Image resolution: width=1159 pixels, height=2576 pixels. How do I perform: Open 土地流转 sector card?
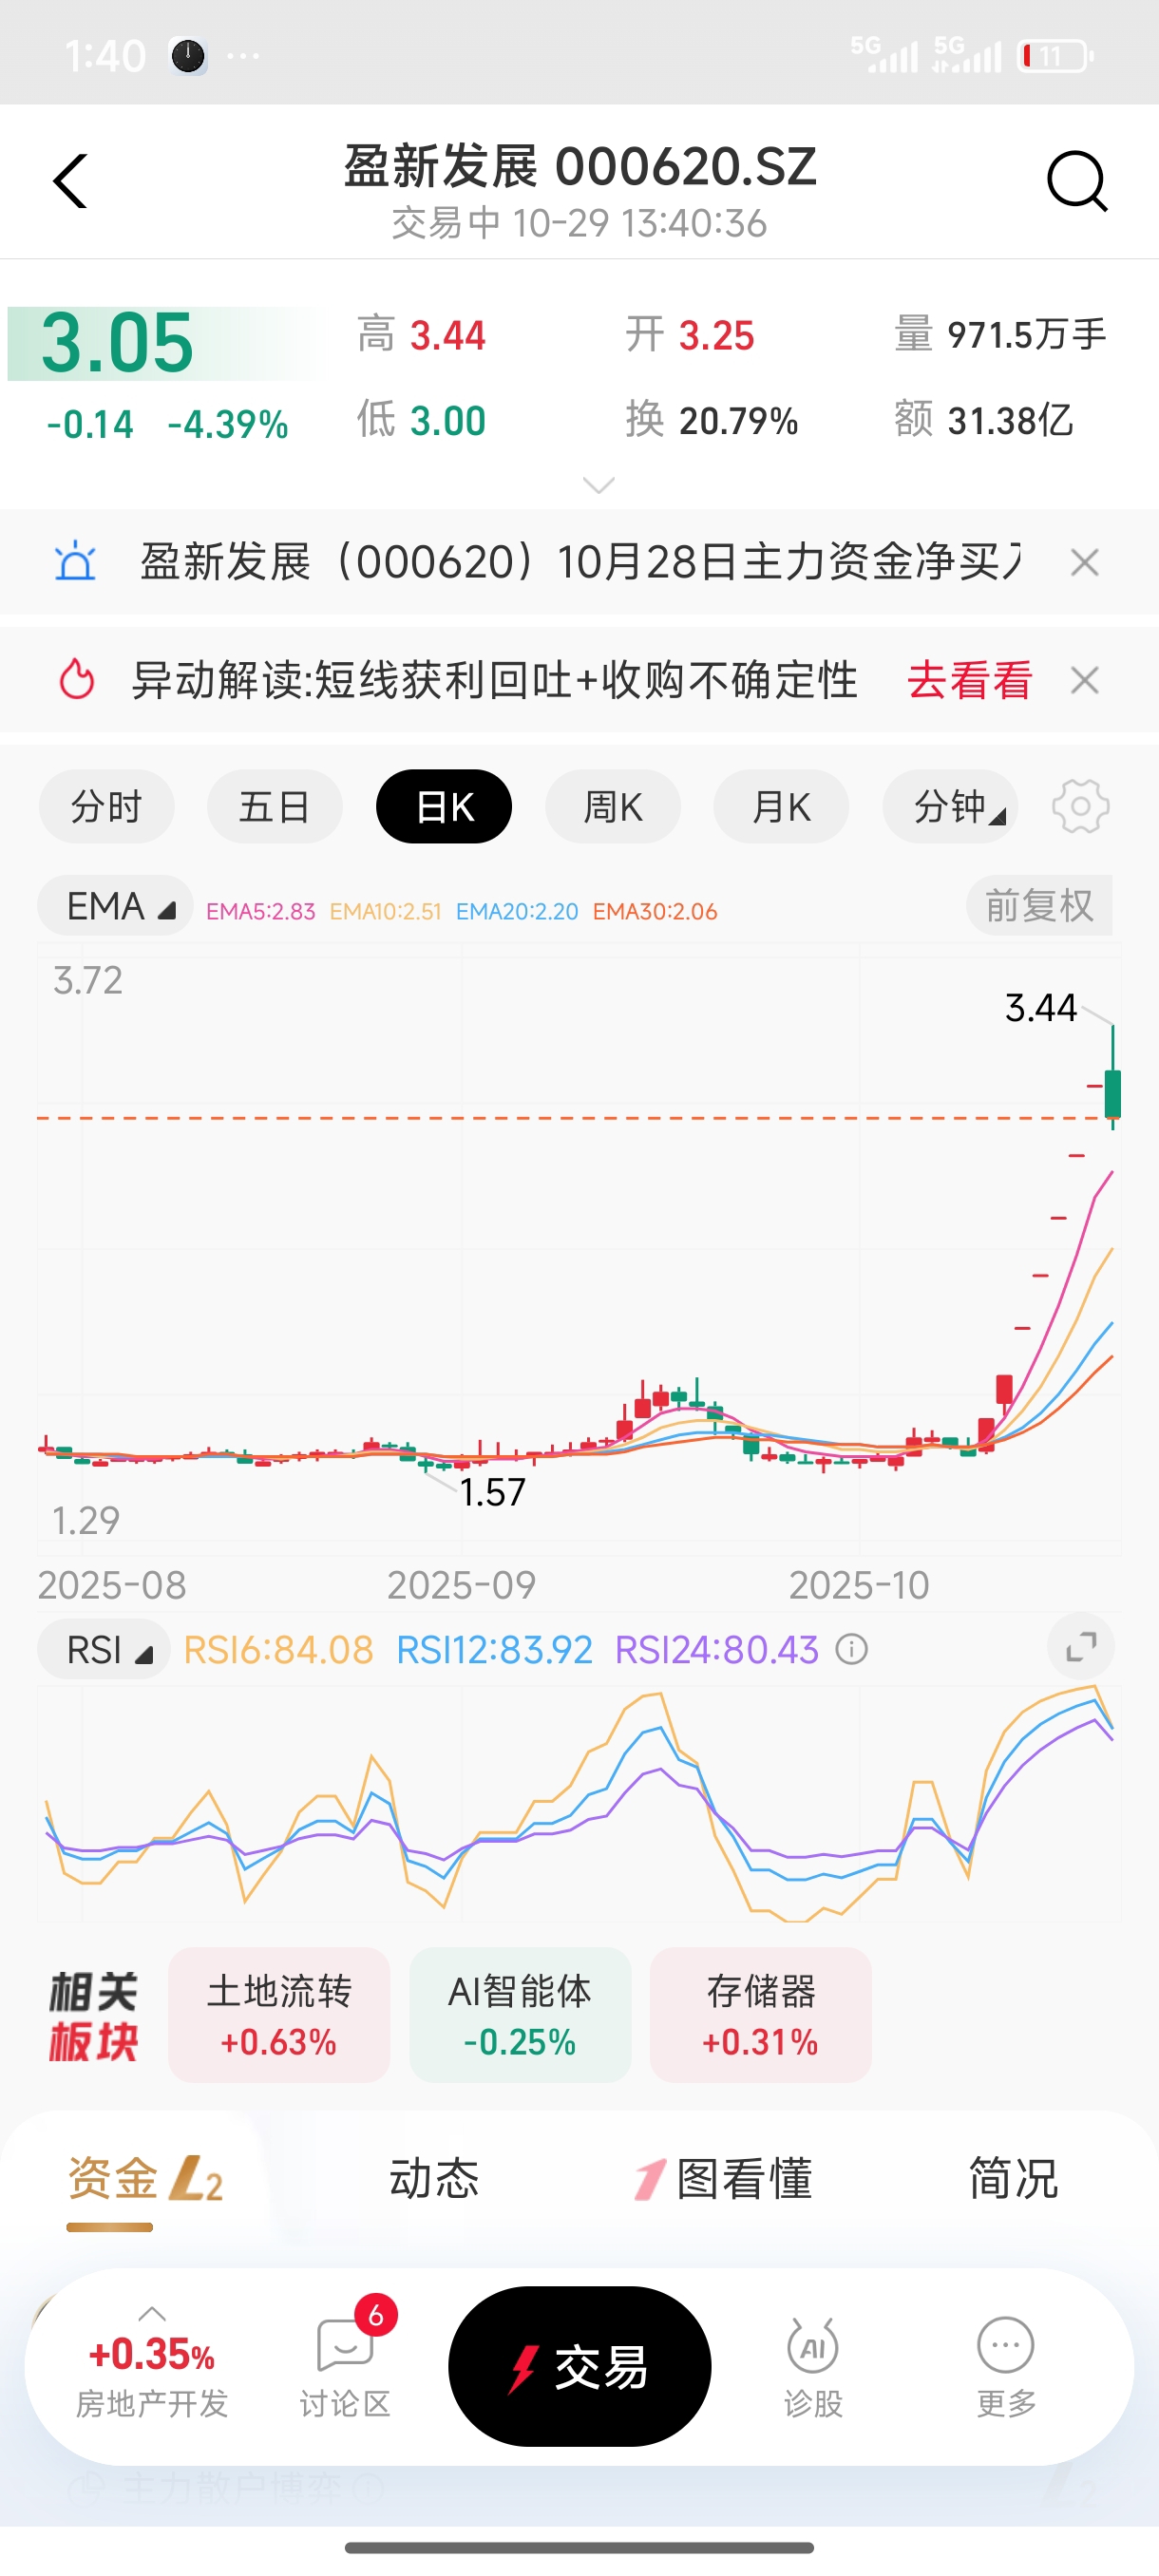coord(279,2014)
